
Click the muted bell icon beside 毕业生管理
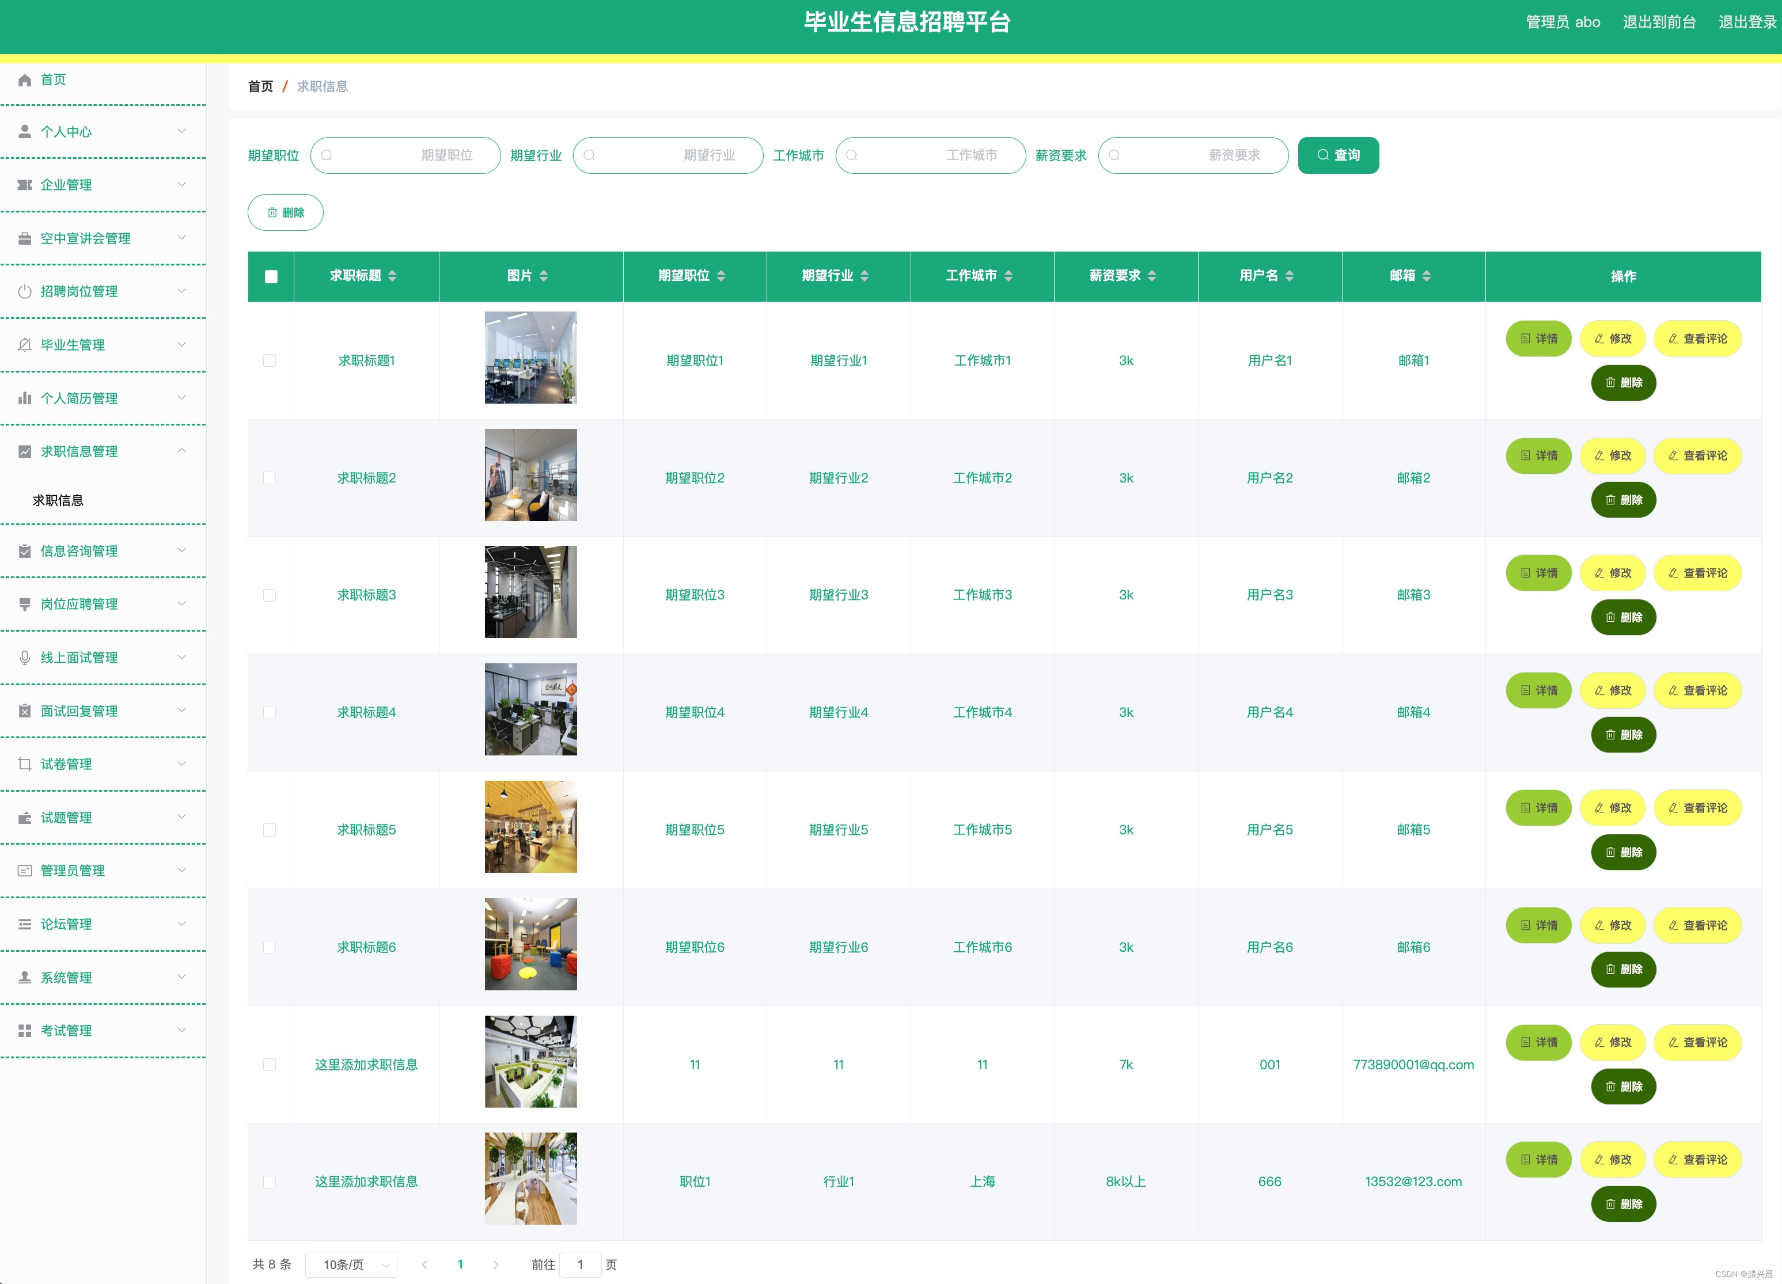pyautogui.click(x=24, y=345)
